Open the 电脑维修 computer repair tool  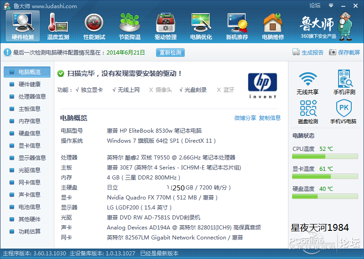273,26
